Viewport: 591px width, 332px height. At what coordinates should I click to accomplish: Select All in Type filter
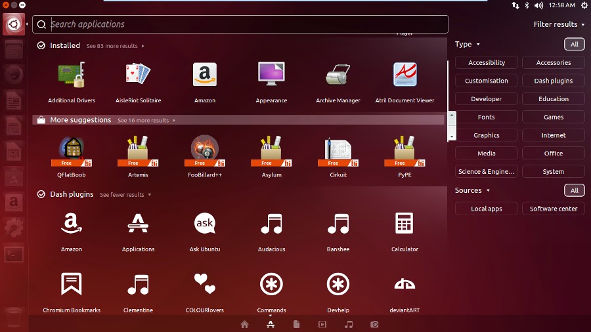coord(574,44)
